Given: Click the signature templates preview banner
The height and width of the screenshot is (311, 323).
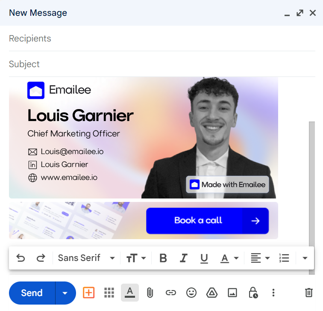Looking at the screenshot, I should [x=70, y=220].
